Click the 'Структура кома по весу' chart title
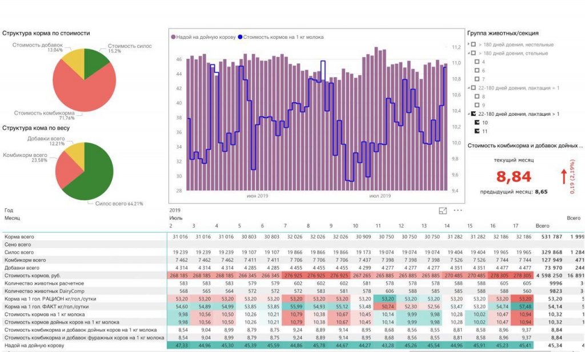This screenshot has height=352, width=585. pyautogui.click(x=36, y=128)
